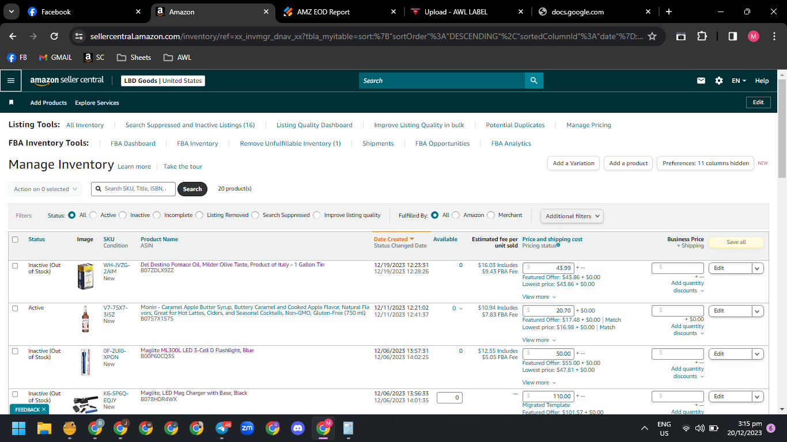Sort by the Date Created column header
Screen dimensions: 787x442
pyautogui.click(x=394, y=239)
